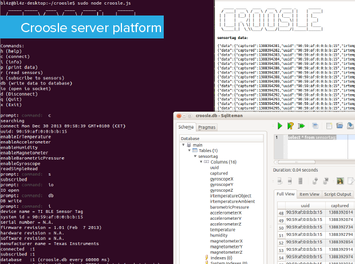Select the uuid column in schema tree
This screenshot has height=264, width=355.
214,168
